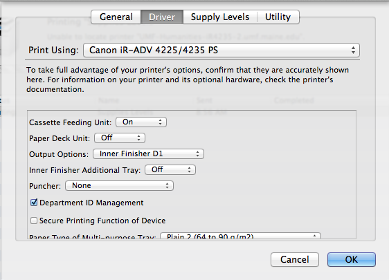Select the Driver tab

(x=162, y=17)
